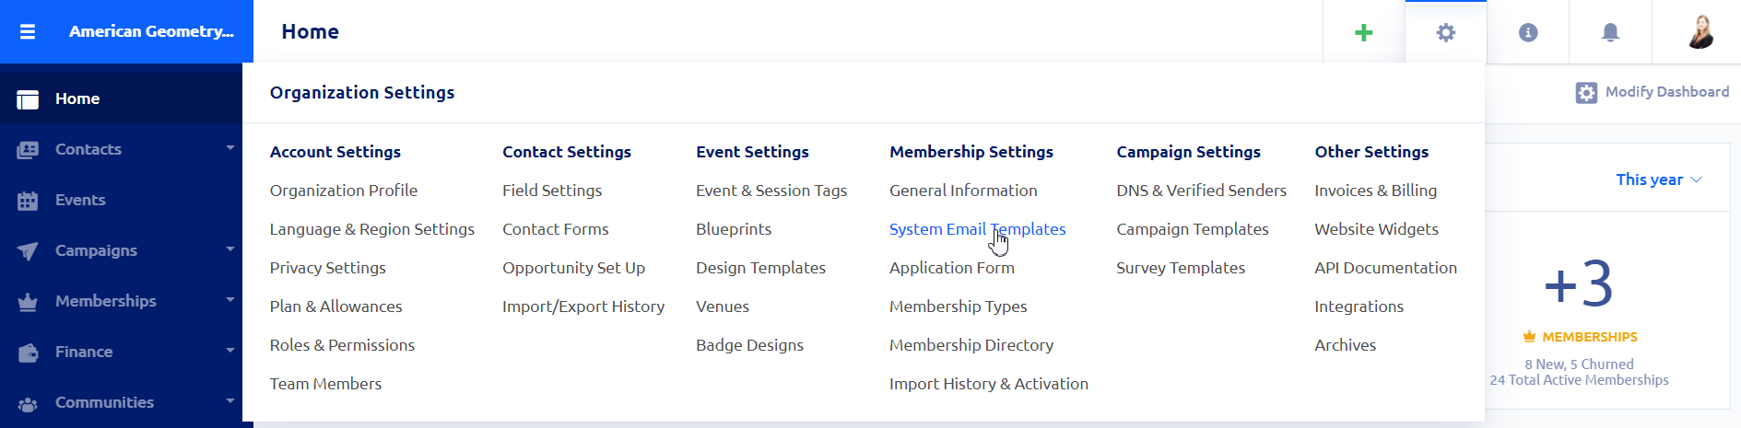Expand the Communities sidebar arrow

229,400
